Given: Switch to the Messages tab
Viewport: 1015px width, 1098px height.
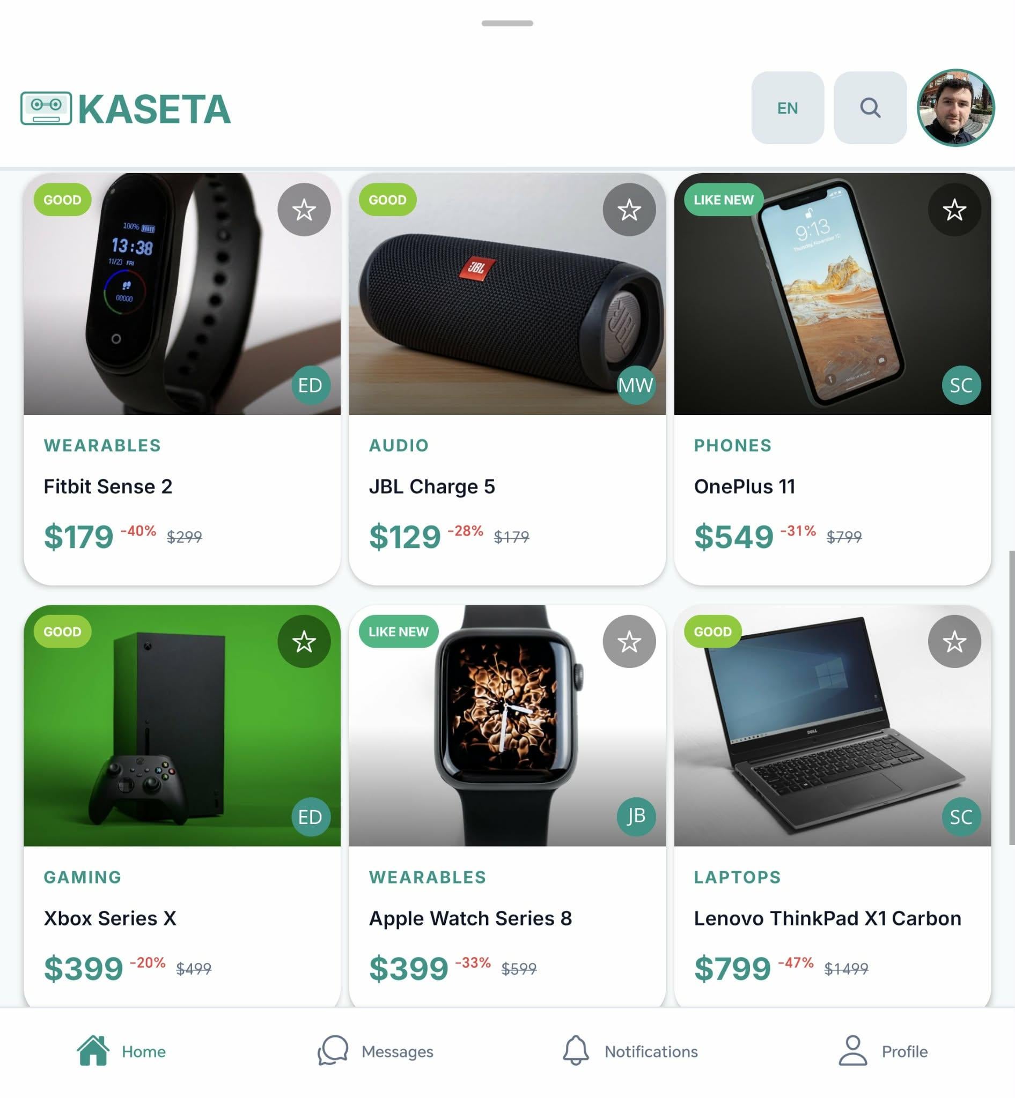Looking at the screenshot, I should tap(376, 1051).
